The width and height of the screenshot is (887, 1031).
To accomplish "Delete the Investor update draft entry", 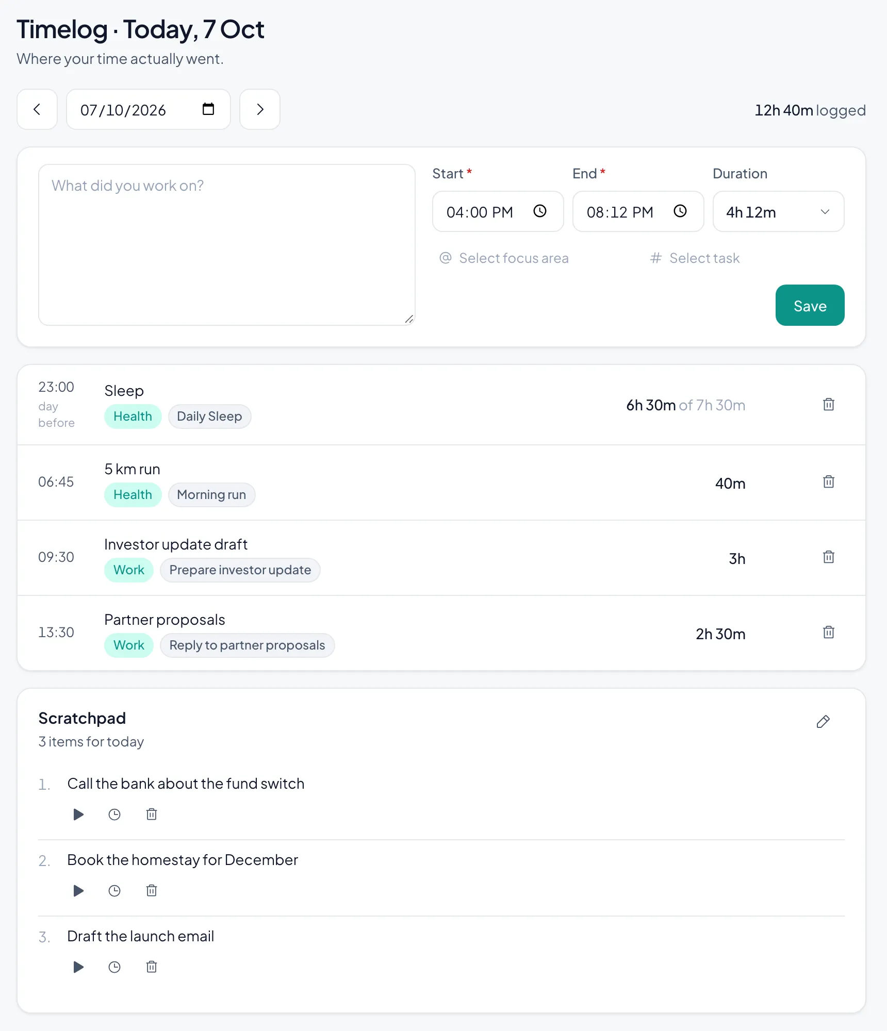I will [x=829, y=557].
